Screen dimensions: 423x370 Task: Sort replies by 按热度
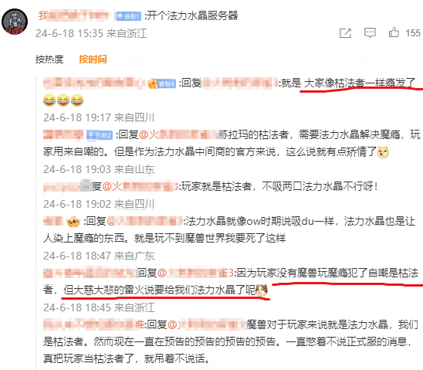coord(49,59)
